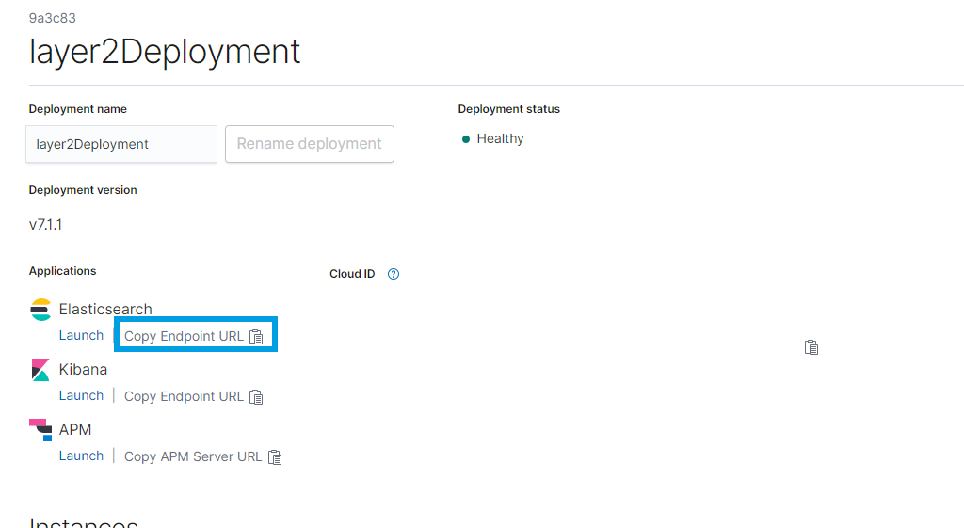Click clipboard icon beside Copy APM Server URL
The image size is (964, 528).
275,457
